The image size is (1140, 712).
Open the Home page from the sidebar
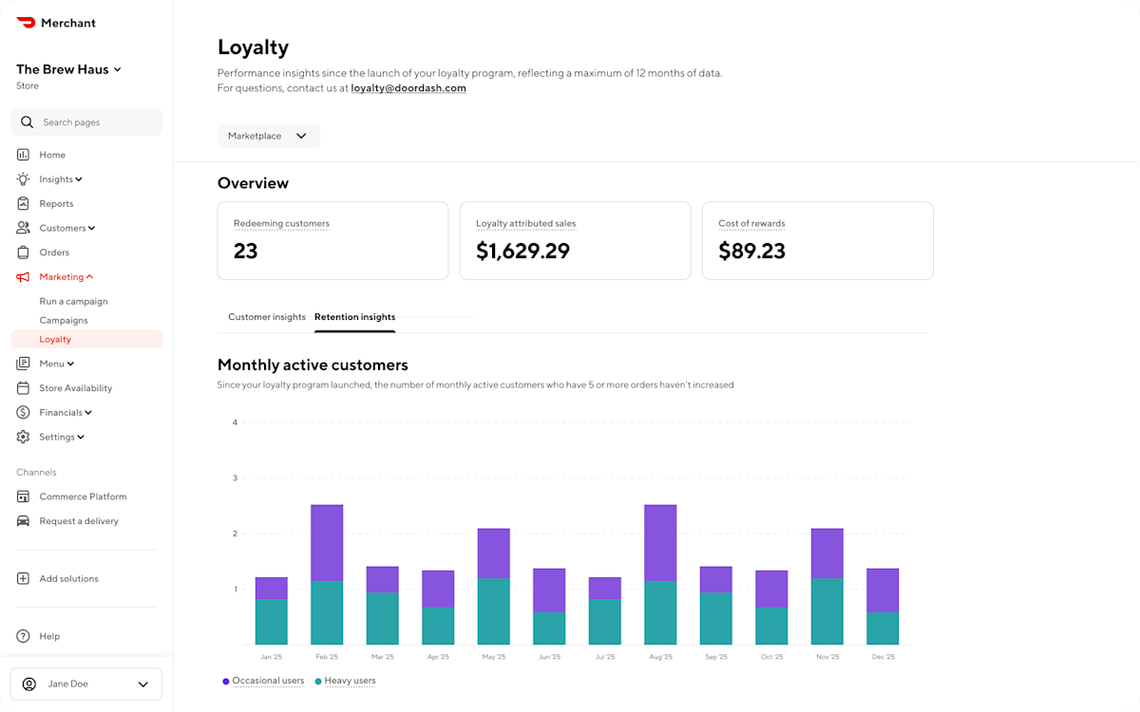click(22, 154)
